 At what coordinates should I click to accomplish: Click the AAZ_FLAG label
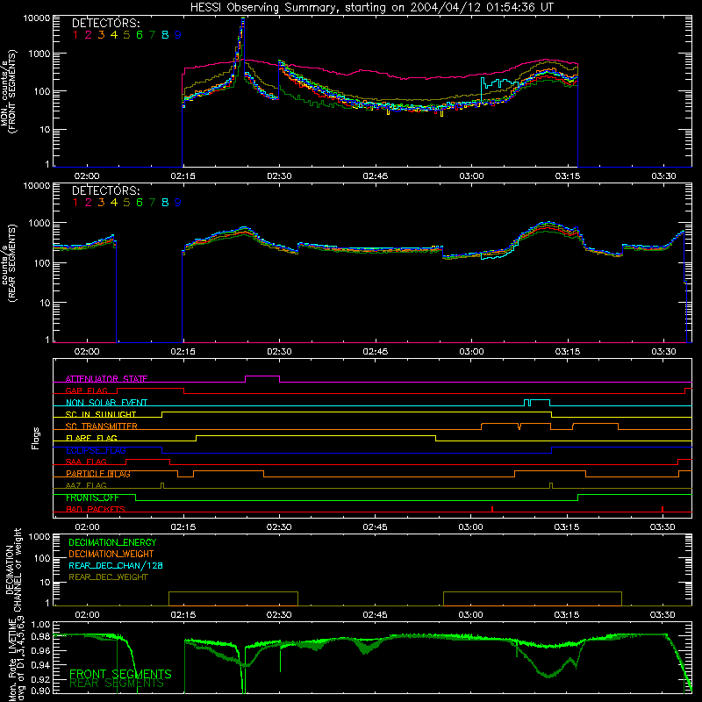point(86,485)
